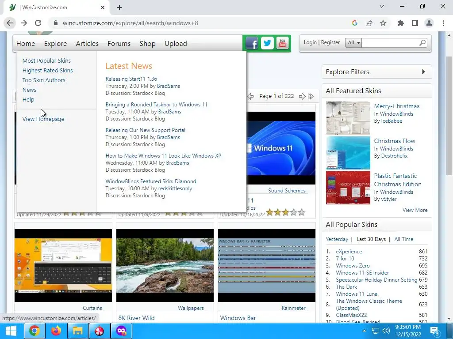This screenshot has width=453, height=339.
Task: Open the notification center icon
Action: tap(435, 331)
